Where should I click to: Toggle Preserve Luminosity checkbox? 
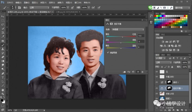click(x=108, y=52)
